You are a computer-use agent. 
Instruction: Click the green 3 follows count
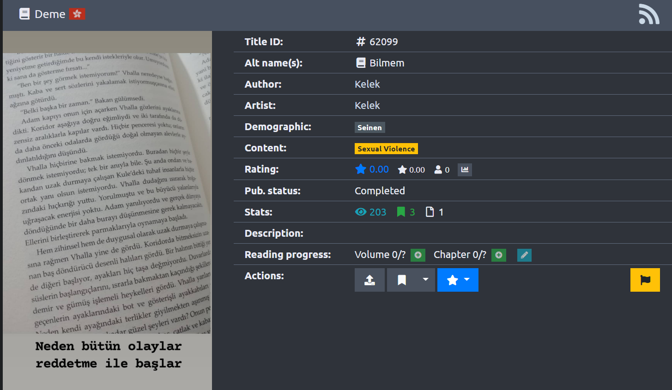tap(412, 212)
